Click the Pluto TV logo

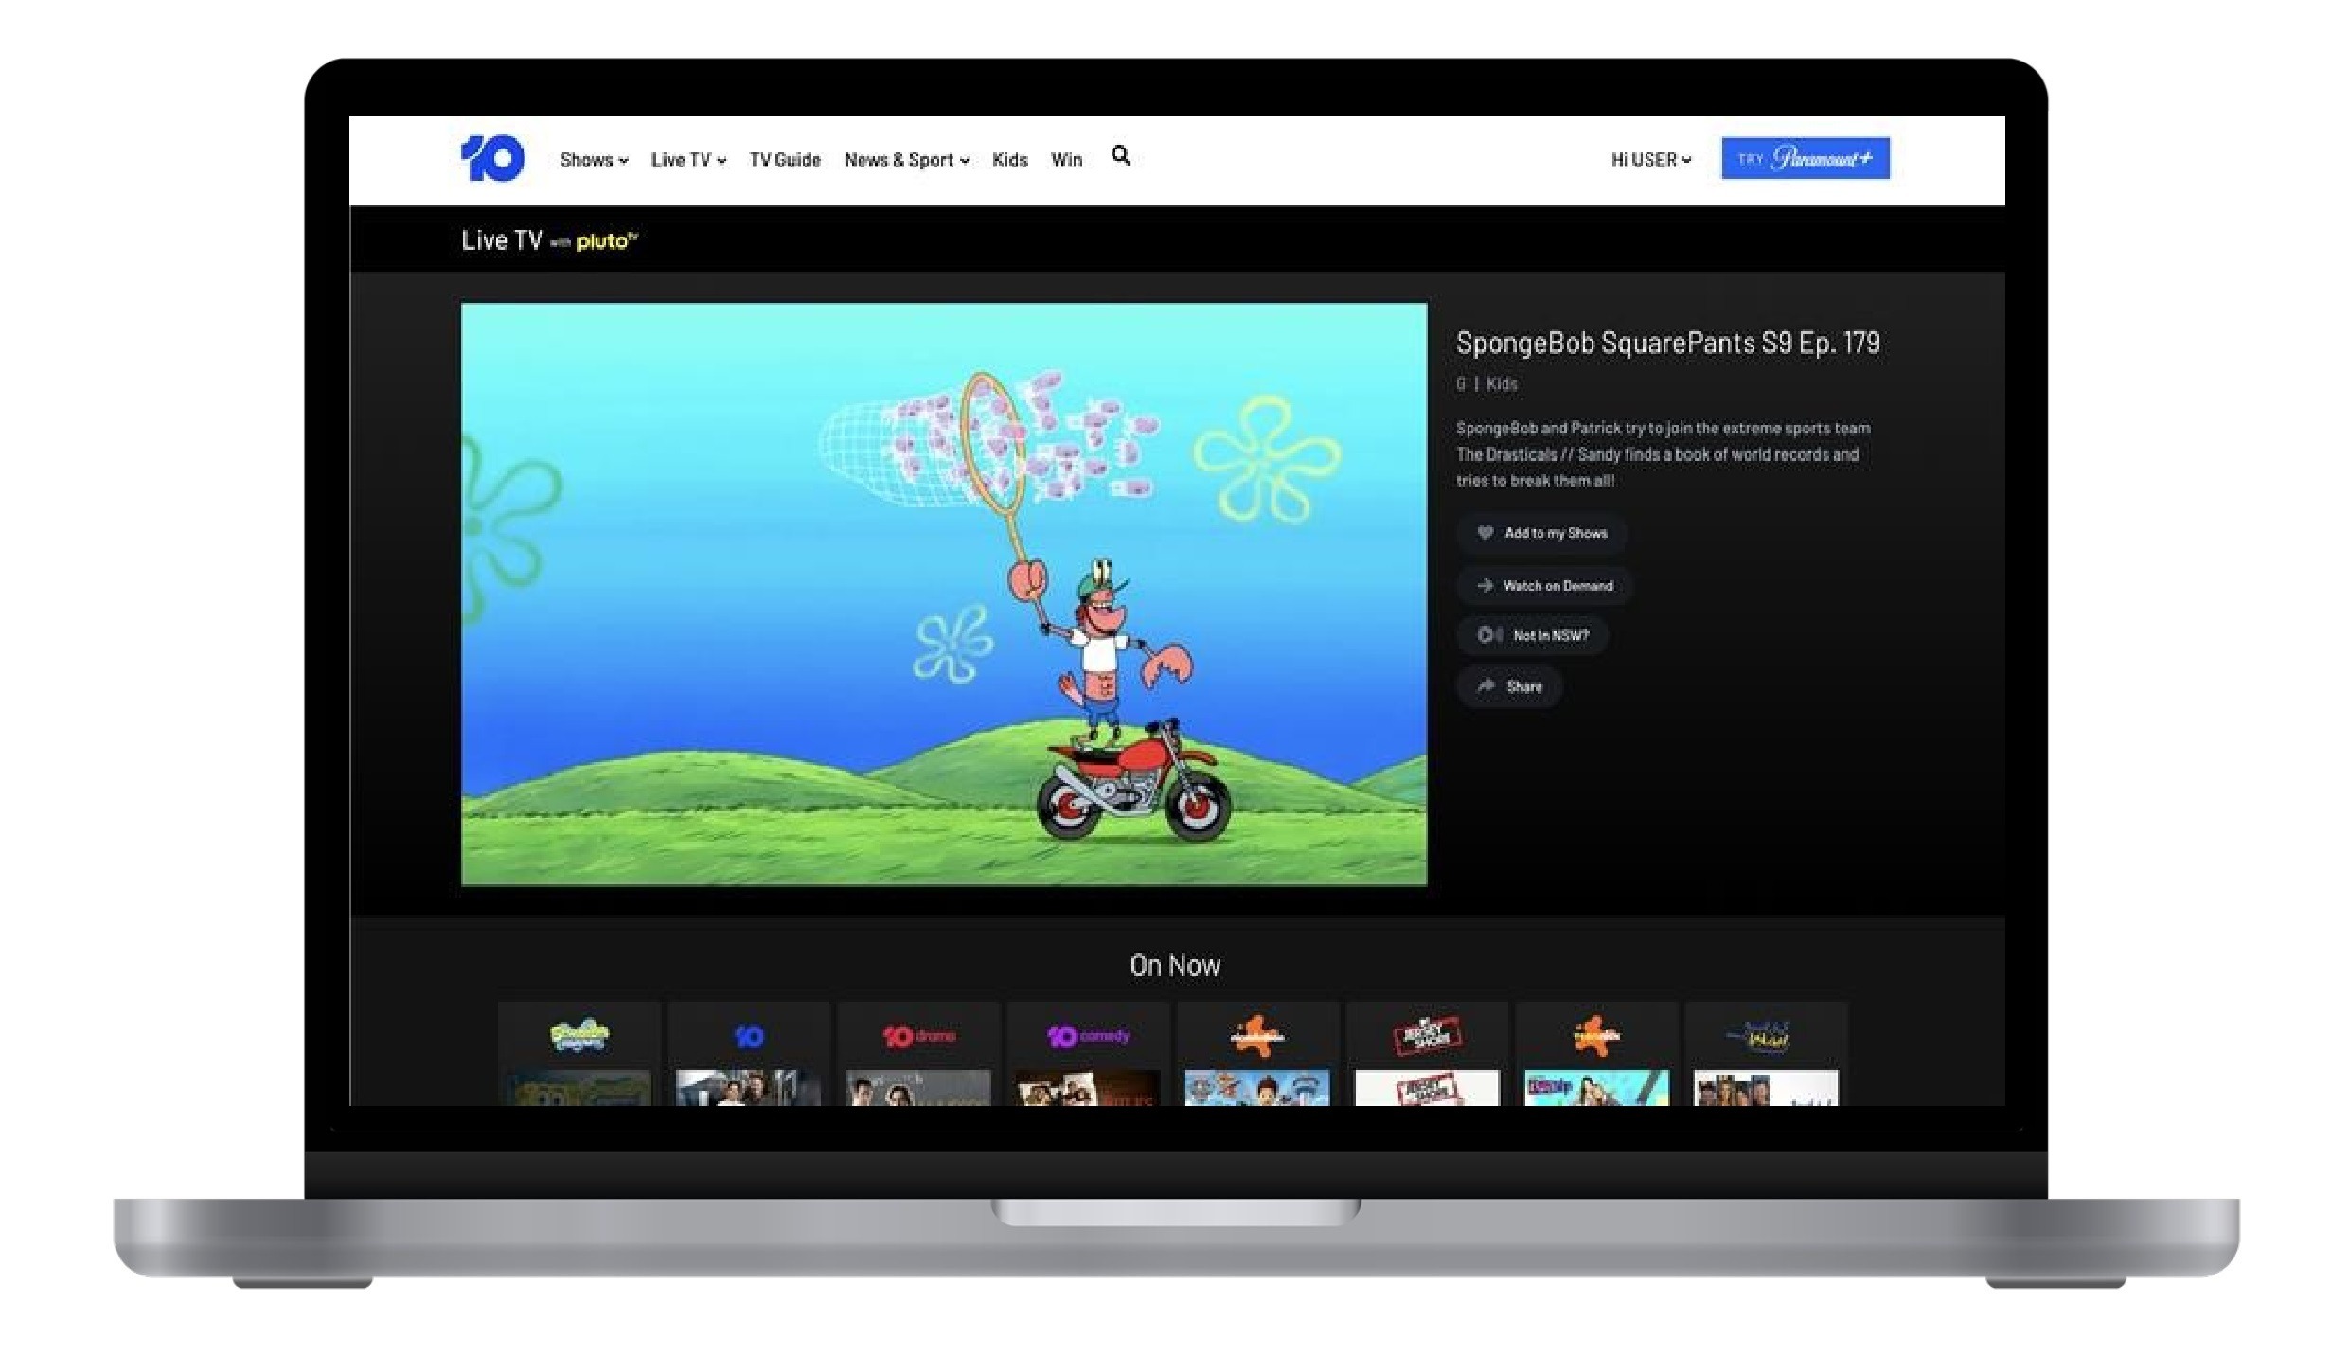pyautogui.click(x=607, y=241)
